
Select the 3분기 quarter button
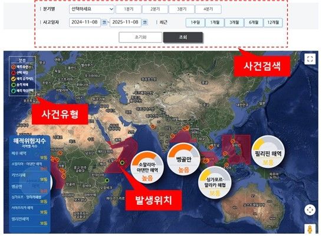[x=182, y=9]
